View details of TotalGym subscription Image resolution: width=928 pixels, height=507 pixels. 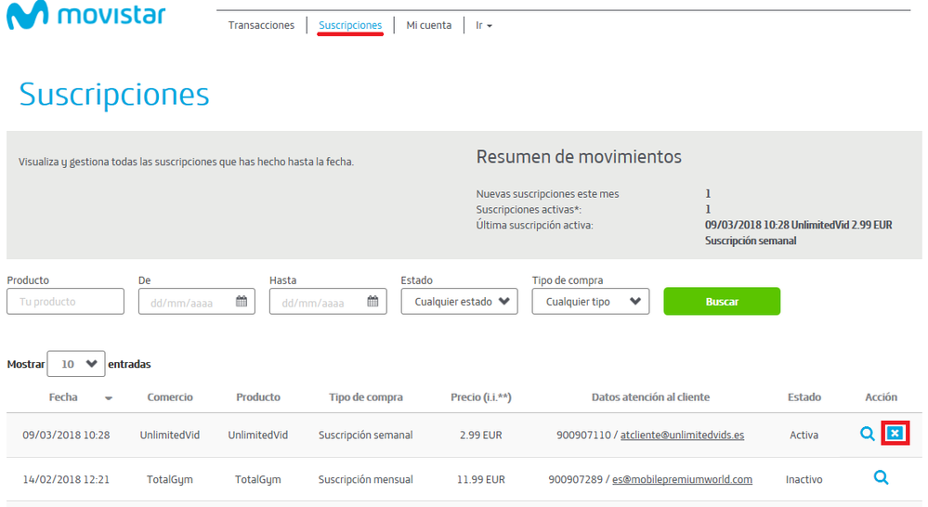(881, 478)
